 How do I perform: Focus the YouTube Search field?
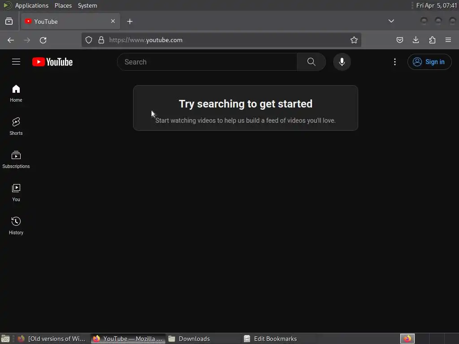pyautogui.click(x=207, y=62)
